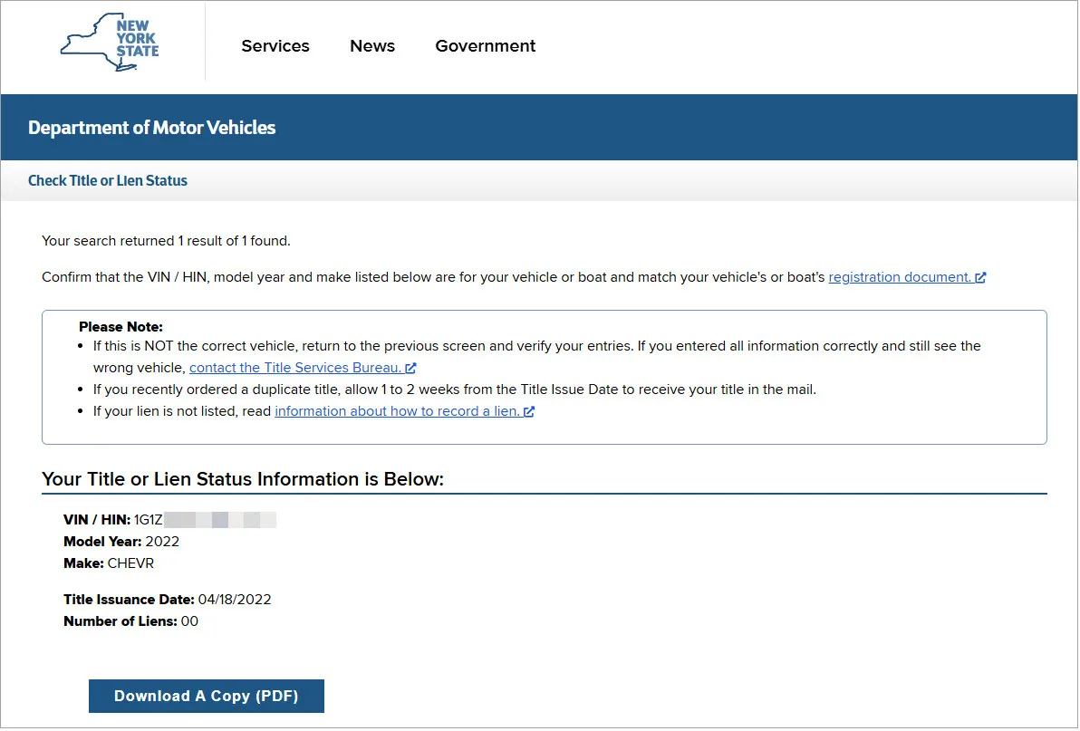Open the News menu
The height and width of the screenshot is (731, 1080).
tap(371, 45)
